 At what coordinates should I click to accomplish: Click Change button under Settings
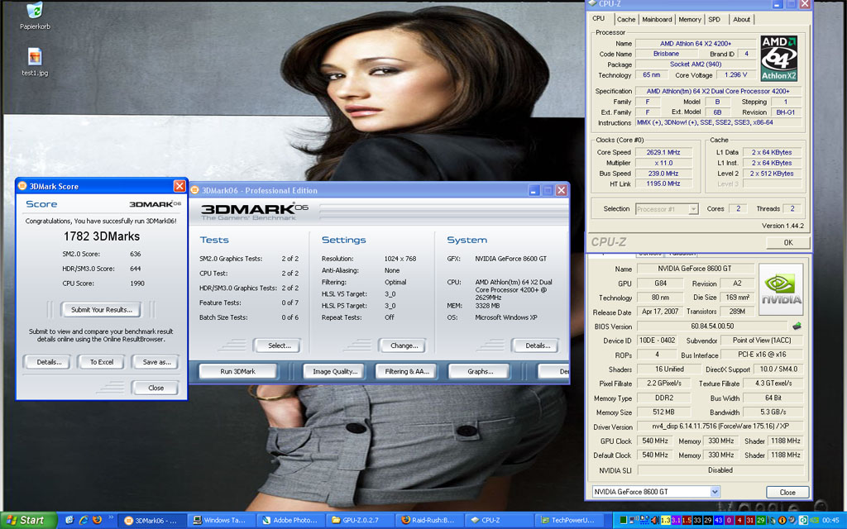tap(404, 346)
